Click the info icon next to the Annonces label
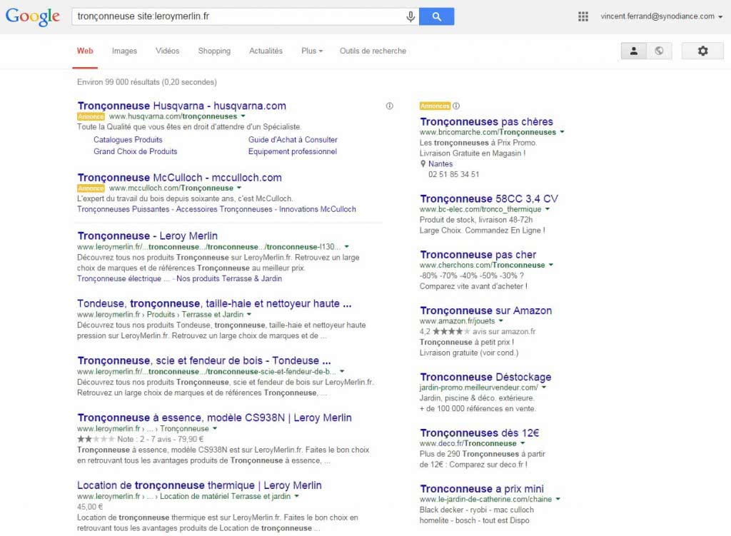The image size is (731, 536). click(x=456, y=106)
